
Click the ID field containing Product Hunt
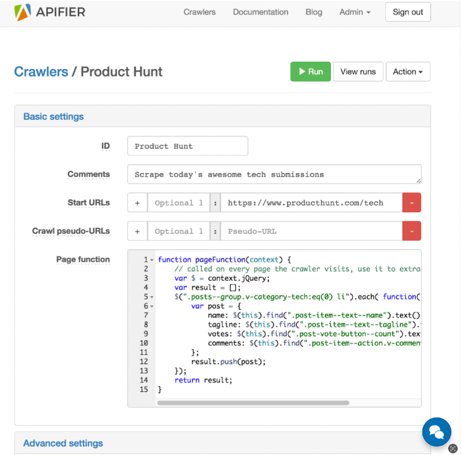point(188,146)
